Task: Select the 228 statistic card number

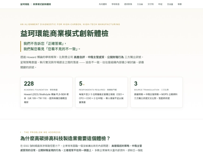Action: tap(29, 84)
